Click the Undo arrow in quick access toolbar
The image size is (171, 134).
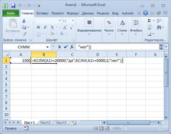pyautogui.click(x=20, y=5)
